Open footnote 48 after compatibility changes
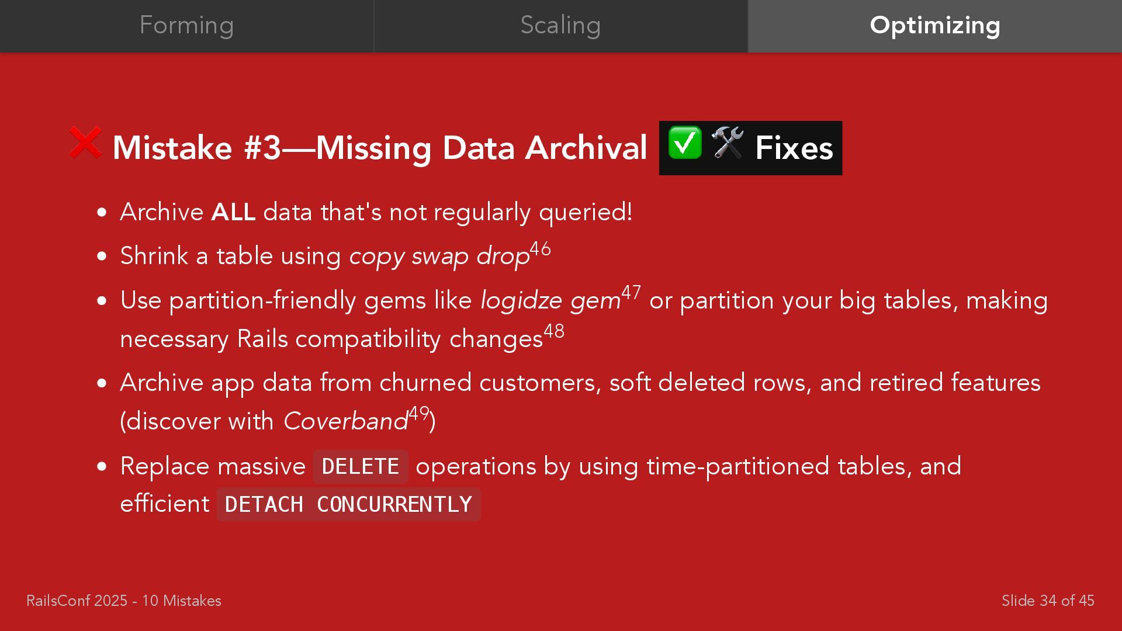Viewport: 1122px width, 631px height. tap(554, 331)
